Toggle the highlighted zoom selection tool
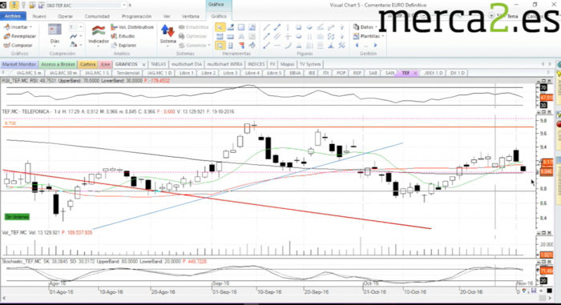 (220, 46)
